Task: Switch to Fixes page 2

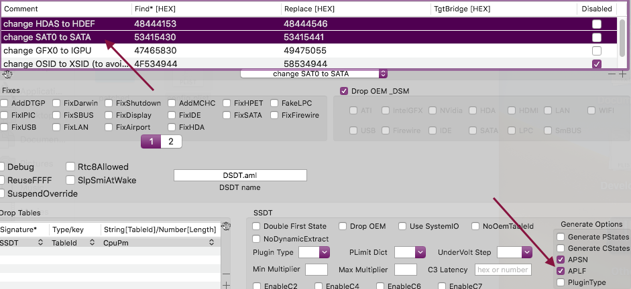Action: click(x=171, y=142)
